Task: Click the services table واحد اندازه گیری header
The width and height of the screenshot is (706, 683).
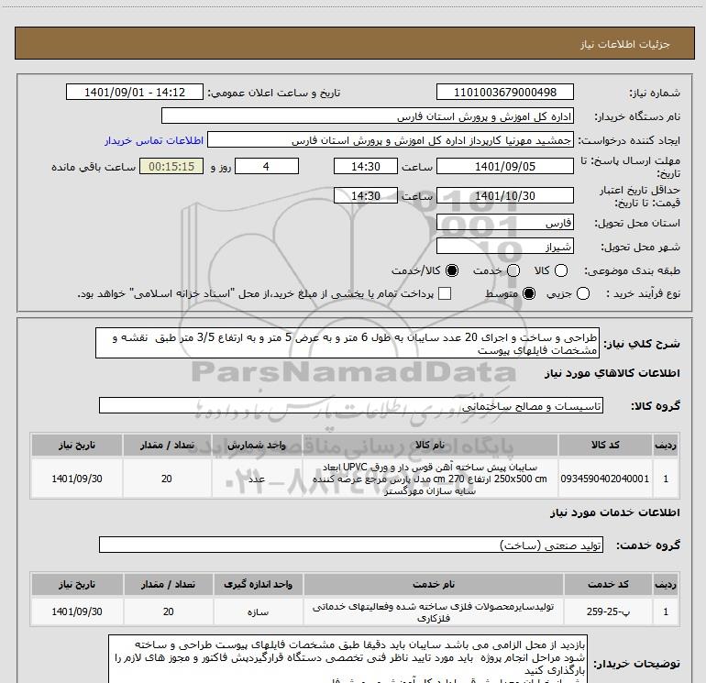Action: [258, 584]
